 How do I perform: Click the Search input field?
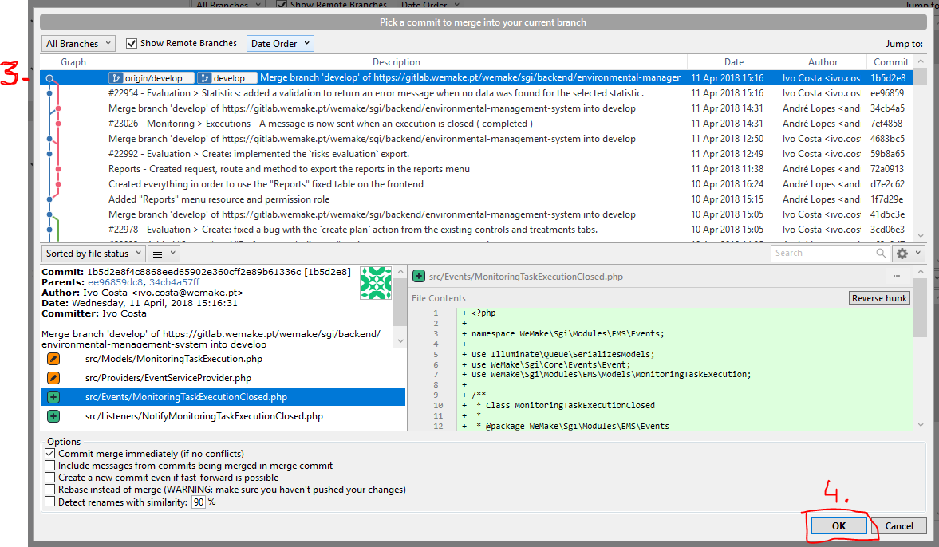pyautogui.click(x=823, y=253)
